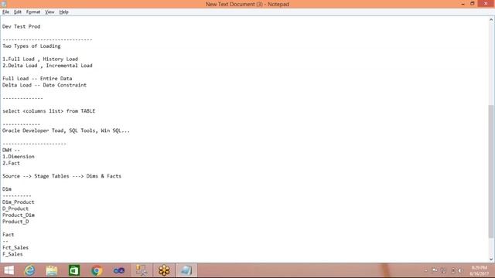Click the '1.Full Load , History Load' line
495x278 pixels.
coord(40,59)
